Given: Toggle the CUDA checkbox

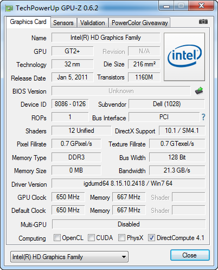Looking at the screenshot, I should coord(91,237).
